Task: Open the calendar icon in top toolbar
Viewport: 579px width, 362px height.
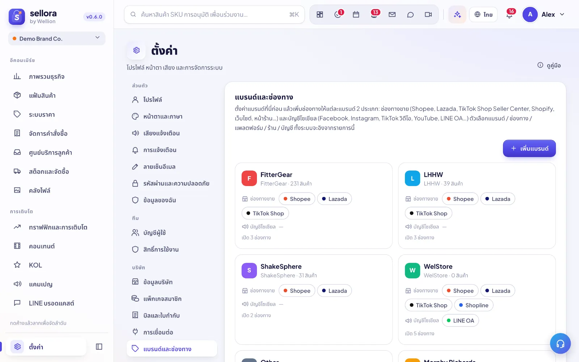Action: [x=356, y=14]
